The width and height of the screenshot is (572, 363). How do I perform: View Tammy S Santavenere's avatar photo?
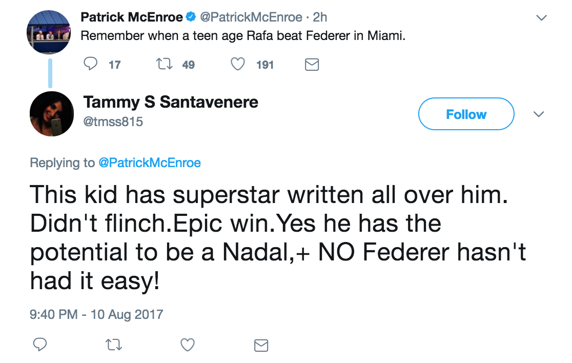point(51,114)
